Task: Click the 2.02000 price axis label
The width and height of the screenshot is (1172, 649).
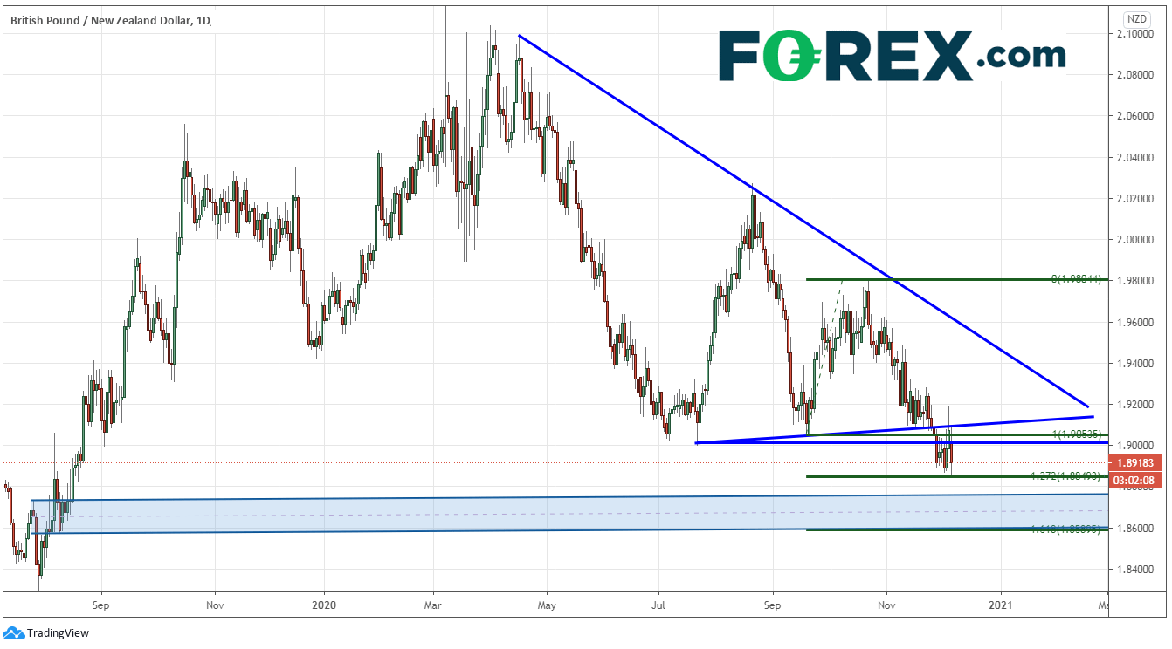Action: point(1136,199)
